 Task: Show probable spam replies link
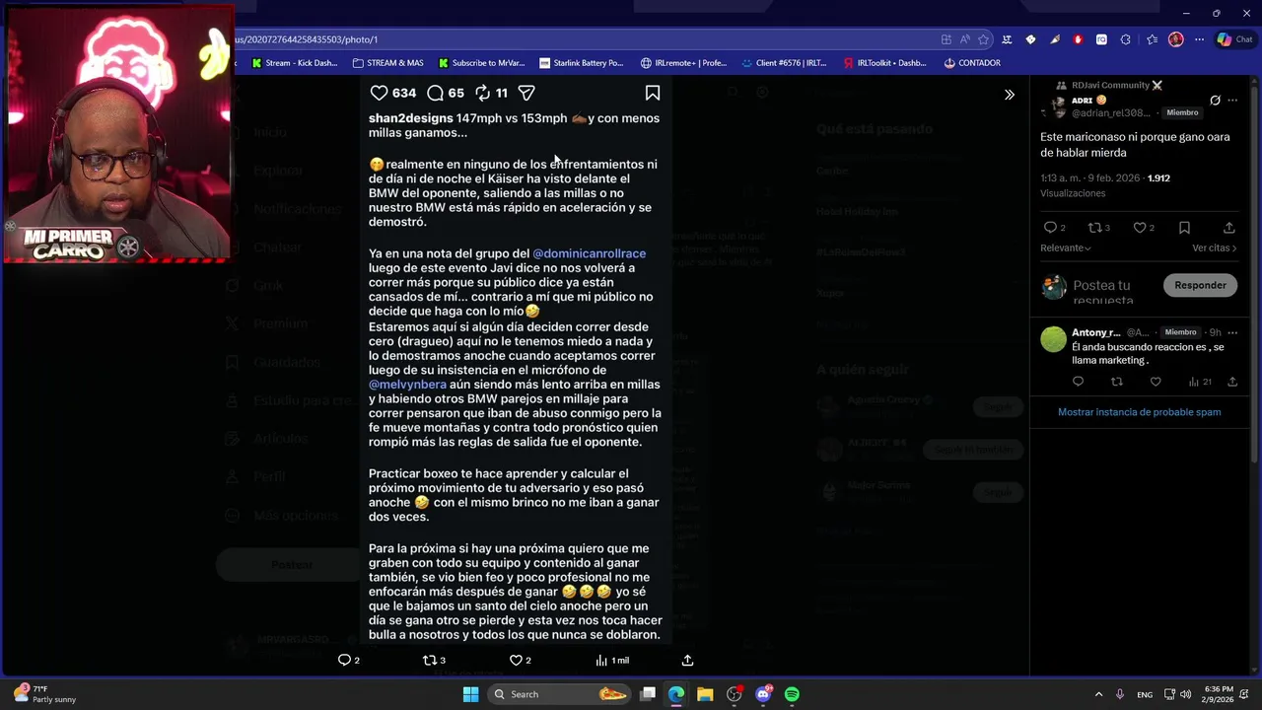pyautogui.click(x=1139, y=412)
